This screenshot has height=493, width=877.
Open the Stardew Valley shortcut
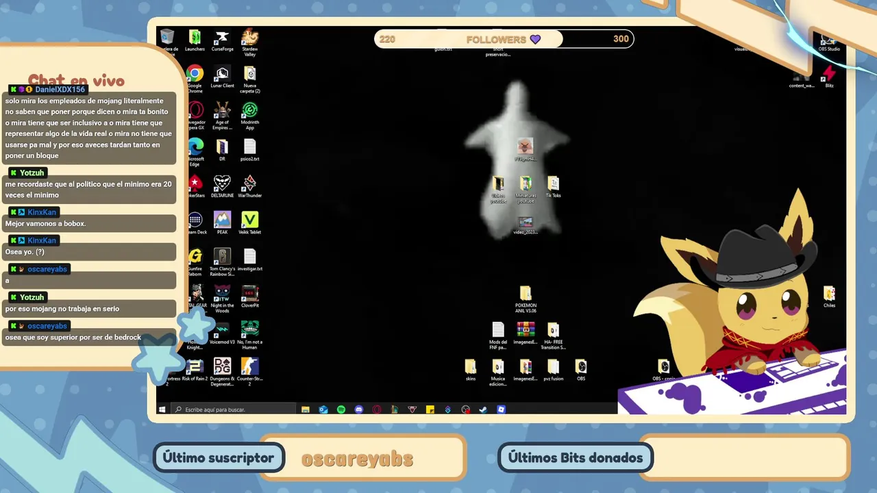pyautogui.click(x=250, y=41)
